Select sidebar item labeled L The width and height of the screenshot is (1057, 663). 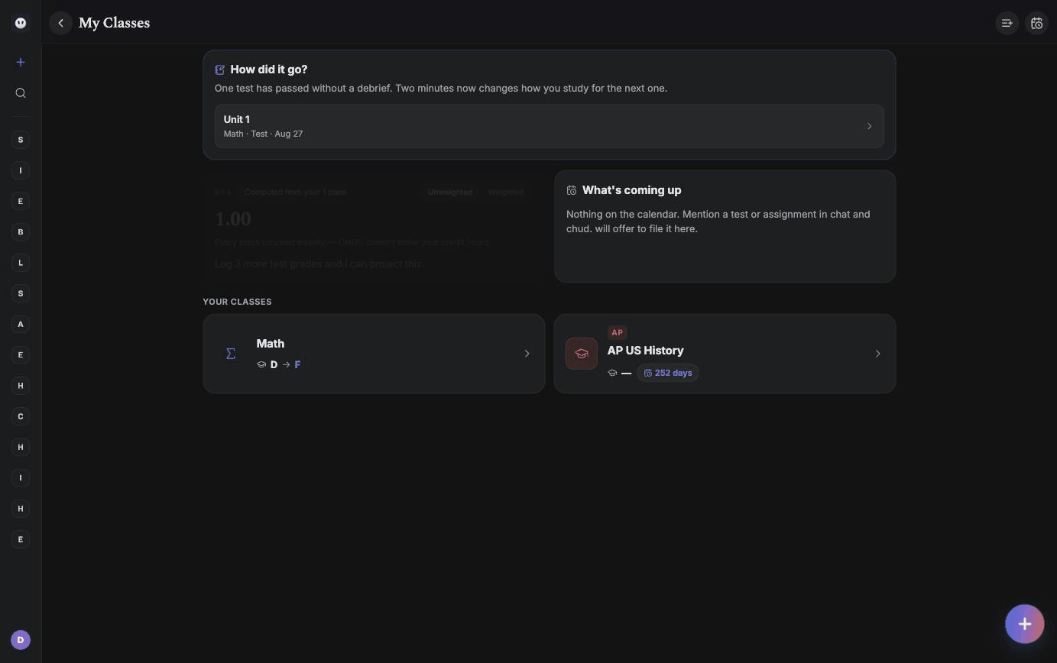21,263
